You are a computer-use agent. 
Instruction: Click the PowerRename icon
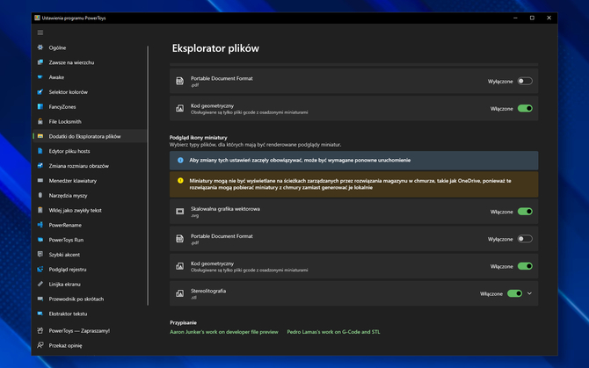pyautogui.click(x=40, y=225)
